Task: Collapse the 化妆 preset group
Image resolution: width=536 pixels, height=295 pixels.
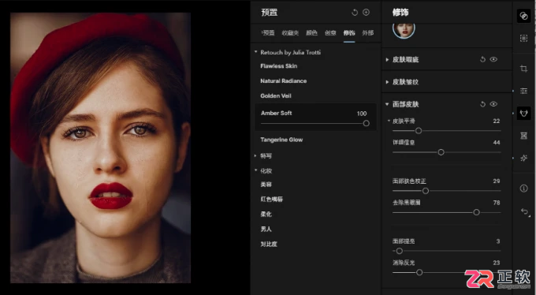Action: (255, 170)
